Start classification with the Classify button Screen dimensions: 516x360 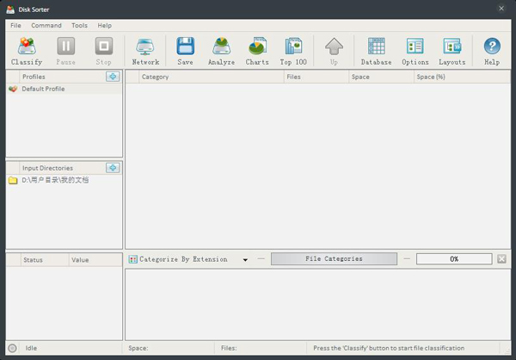pos(27,51)
